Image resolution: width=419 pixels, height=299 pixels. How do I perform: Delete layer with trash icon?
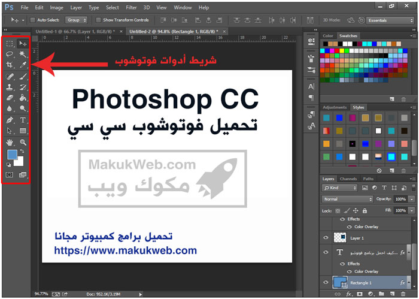point(403,294)
